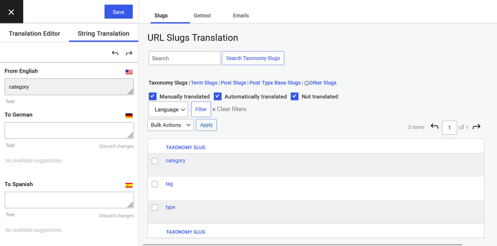Open the type slug link
This screenshot has width=497, height=246.
point(170,208)
